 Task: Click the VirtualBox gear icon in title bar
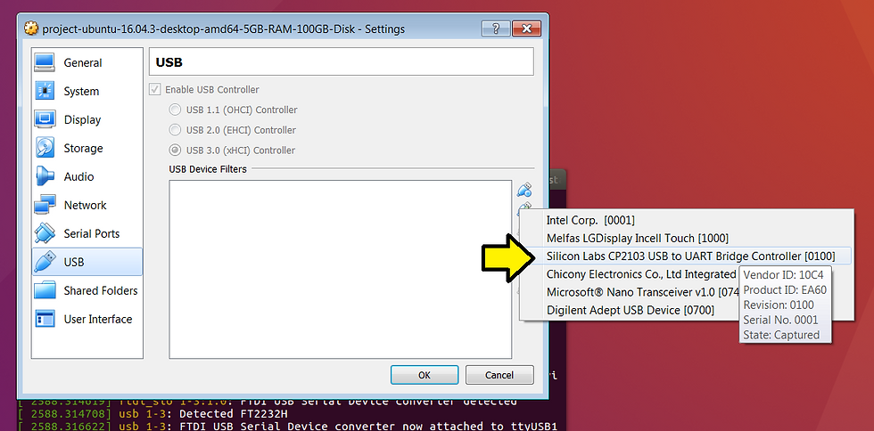pyautogui.click(x=31, y=28)
